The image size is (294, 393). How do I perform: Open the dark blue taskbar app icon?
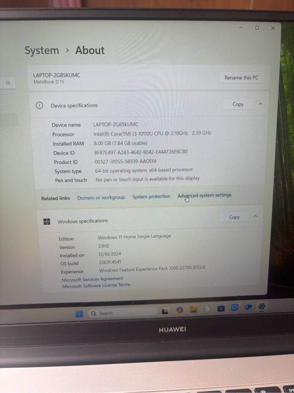[x=221, y=308]
